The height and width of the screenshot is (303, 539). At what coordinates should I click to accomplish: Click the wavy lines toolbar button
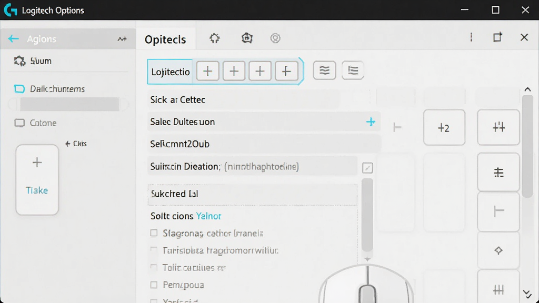tap(324, 70)
